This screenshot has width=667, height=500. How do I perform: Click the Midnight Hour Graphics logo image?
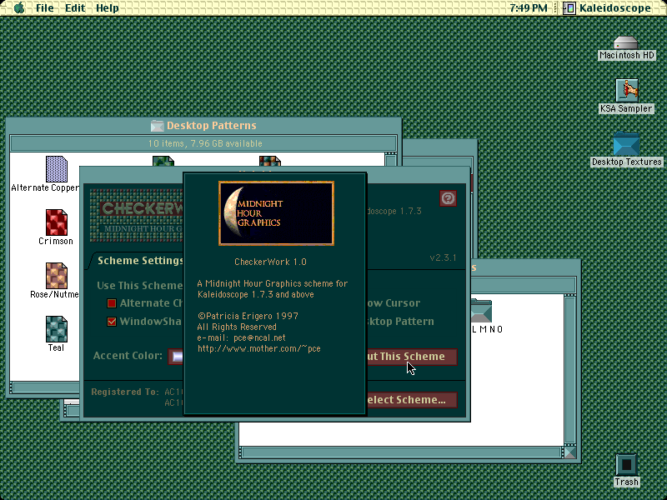pos(276,213)
